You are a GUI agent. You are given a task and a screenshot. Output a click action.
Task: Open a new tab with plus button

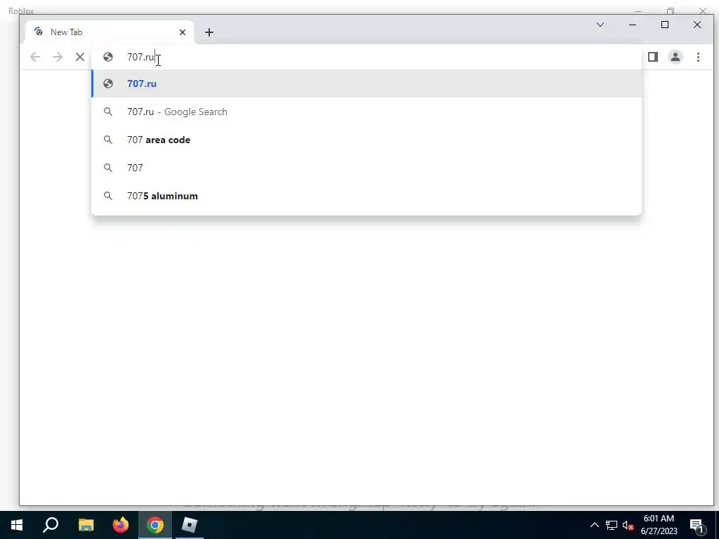tap(209, 32)
